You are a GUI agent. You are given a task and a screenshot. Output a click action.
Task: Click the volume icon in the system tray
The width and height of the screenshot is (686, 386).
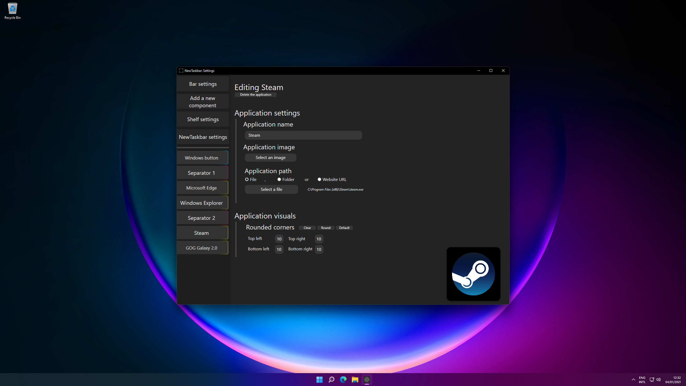(659, 380)
